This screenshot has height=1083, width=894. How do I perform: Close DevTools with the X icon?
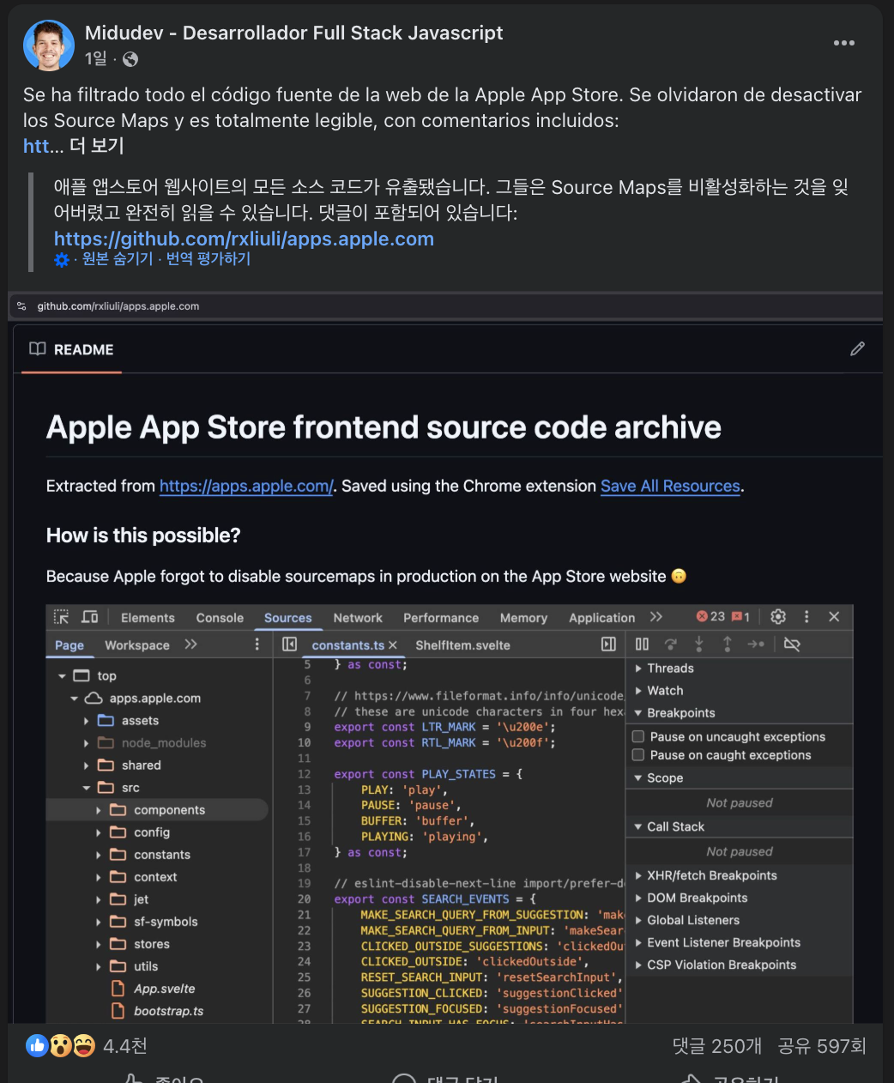pyautogui.click(x=834, y=616)
